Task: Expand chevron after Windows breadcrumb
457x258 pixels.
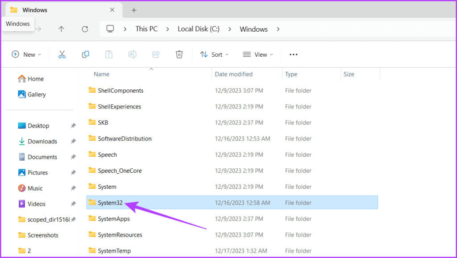Action: [278, 29]
